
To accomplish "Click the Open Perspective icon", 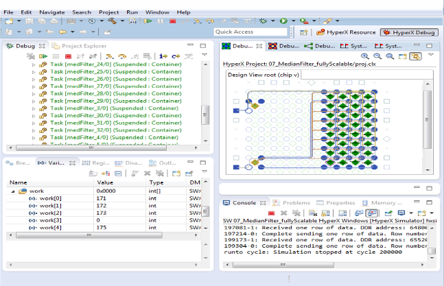I will point(303,32).
